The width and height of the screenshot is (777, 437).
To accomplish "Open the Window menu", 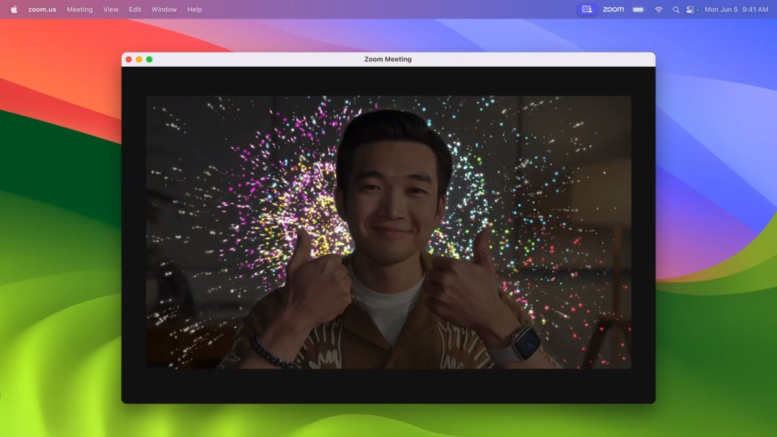I will tap(164, 9).
